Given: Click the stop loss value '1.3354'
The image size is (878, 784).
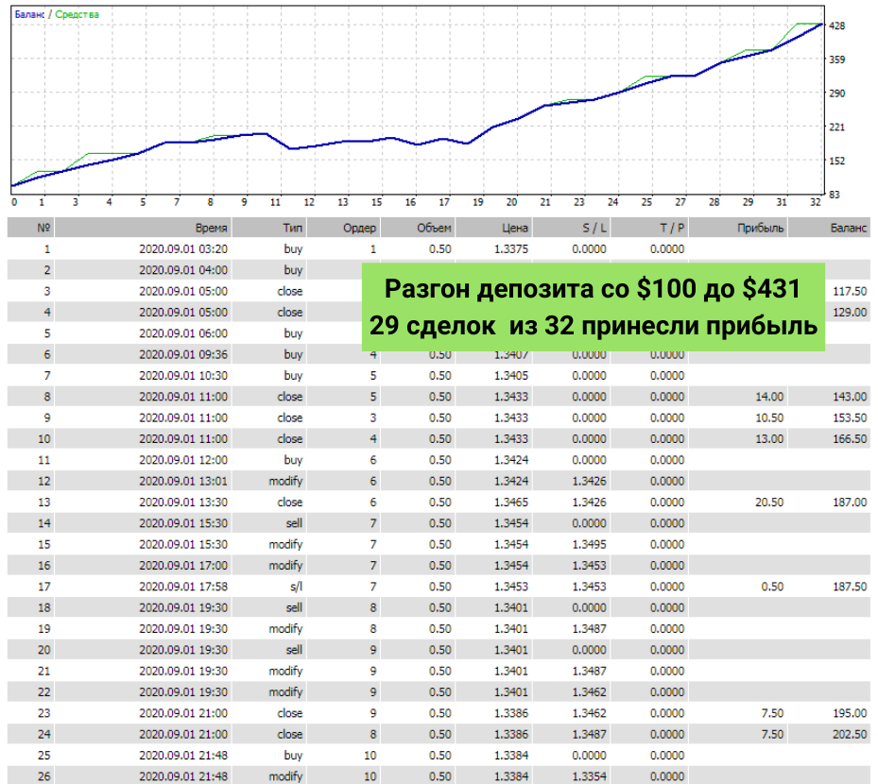Looking at the screenshot, I should (x=589, y=776).
